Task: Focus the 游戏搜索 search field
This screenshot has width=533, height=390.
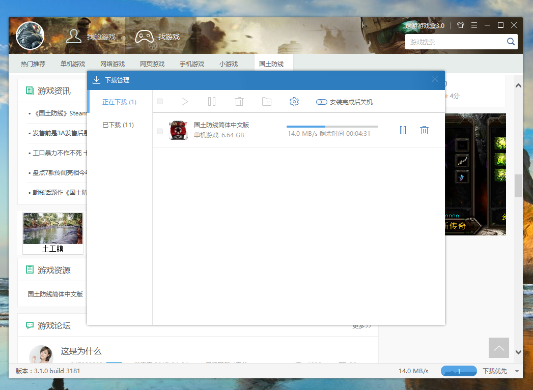Action: click(456, 42)
